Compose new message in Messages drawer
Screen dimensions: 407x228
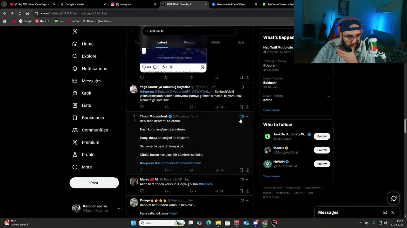(385, 212)
